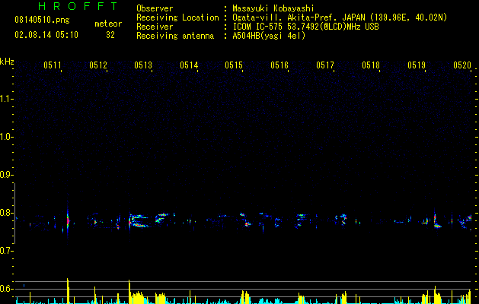Click the gray frequency range bar on the left axis

pos(14,214)
